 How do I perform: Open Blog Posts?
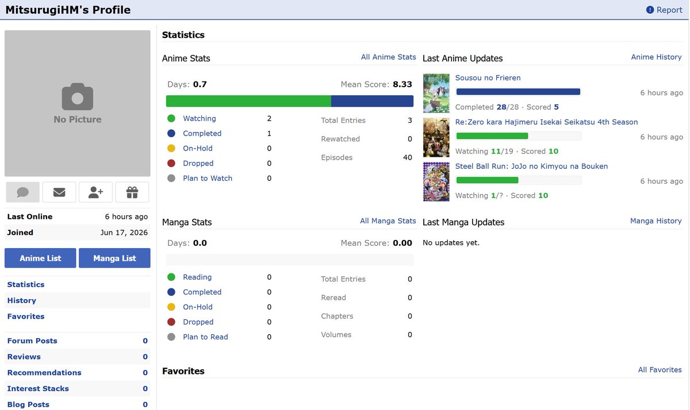point(28,405)
